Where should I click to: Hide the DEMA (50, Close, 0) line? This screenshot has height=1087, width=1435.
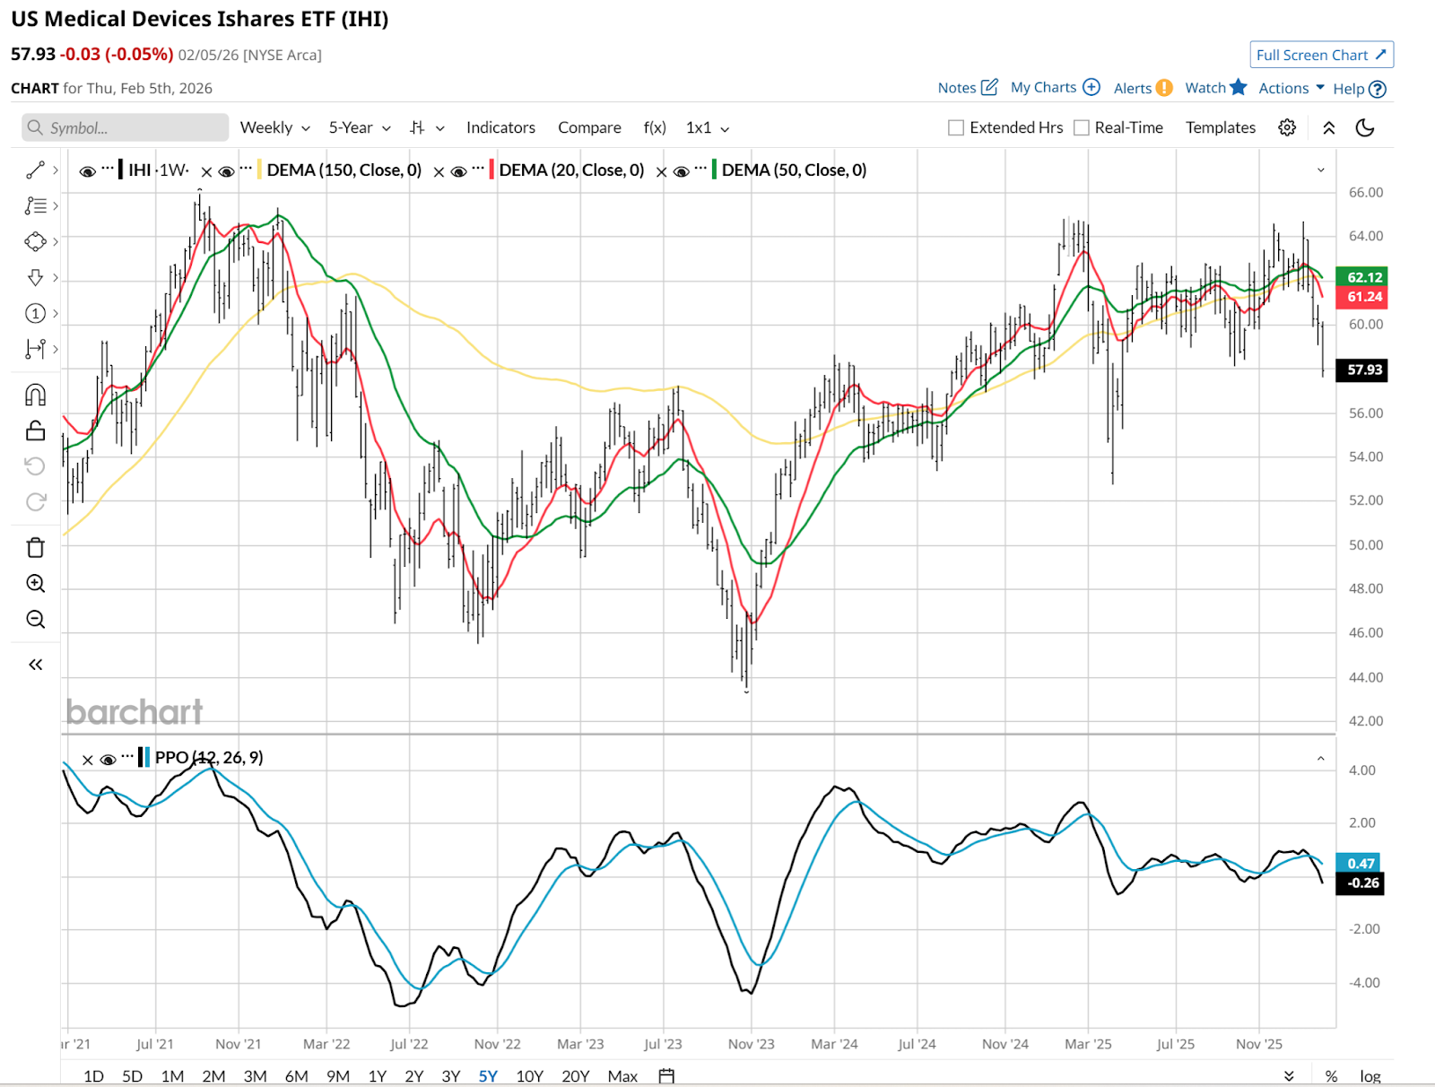[x=681, y=171]
